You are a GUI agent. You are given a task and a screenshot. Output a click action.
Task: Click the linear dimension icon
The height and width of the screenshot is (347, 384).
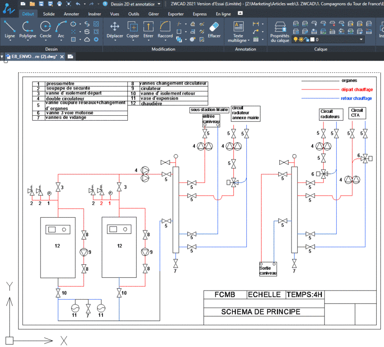[x=256, y=24]
